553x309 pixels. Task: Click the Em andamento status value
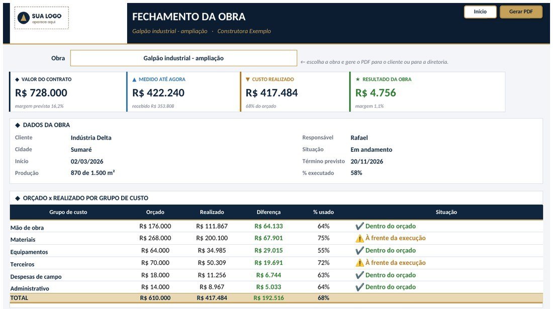coord(372,150)
